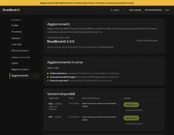Screen dimensions: 174x135
Task: Click Aggiorna il database note under 1.0.2
Action: (x=53, y=108)
